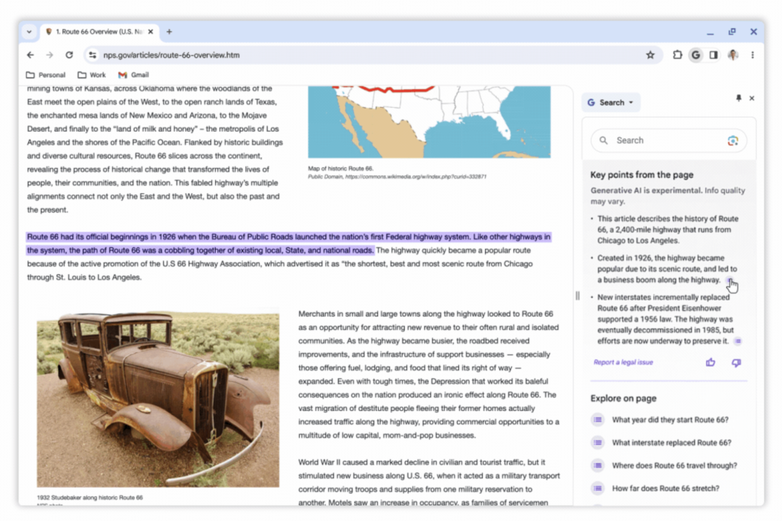
Task: Click key point starting 'Created in 1926'
Action: 667,269
